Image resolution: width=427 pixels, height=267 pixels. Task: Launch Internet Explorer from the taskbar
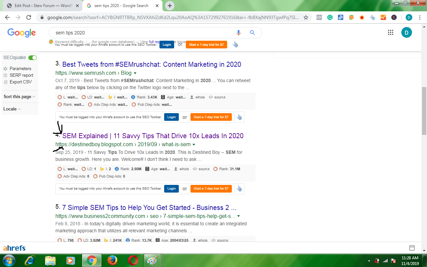click(x=30, y=260)
